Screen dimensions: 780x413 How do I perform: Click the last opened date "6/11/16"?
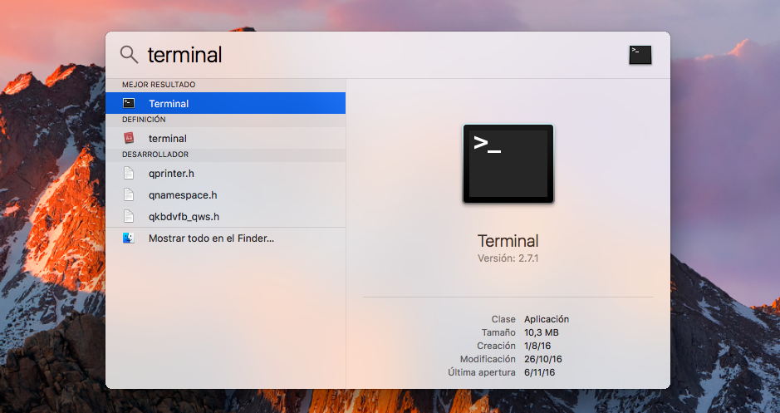click(x=539, y=372)
